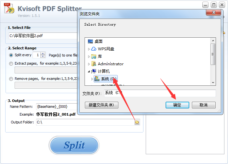Click the Select File path field
The width and height of the screenshot is (228, 164).
43,36
